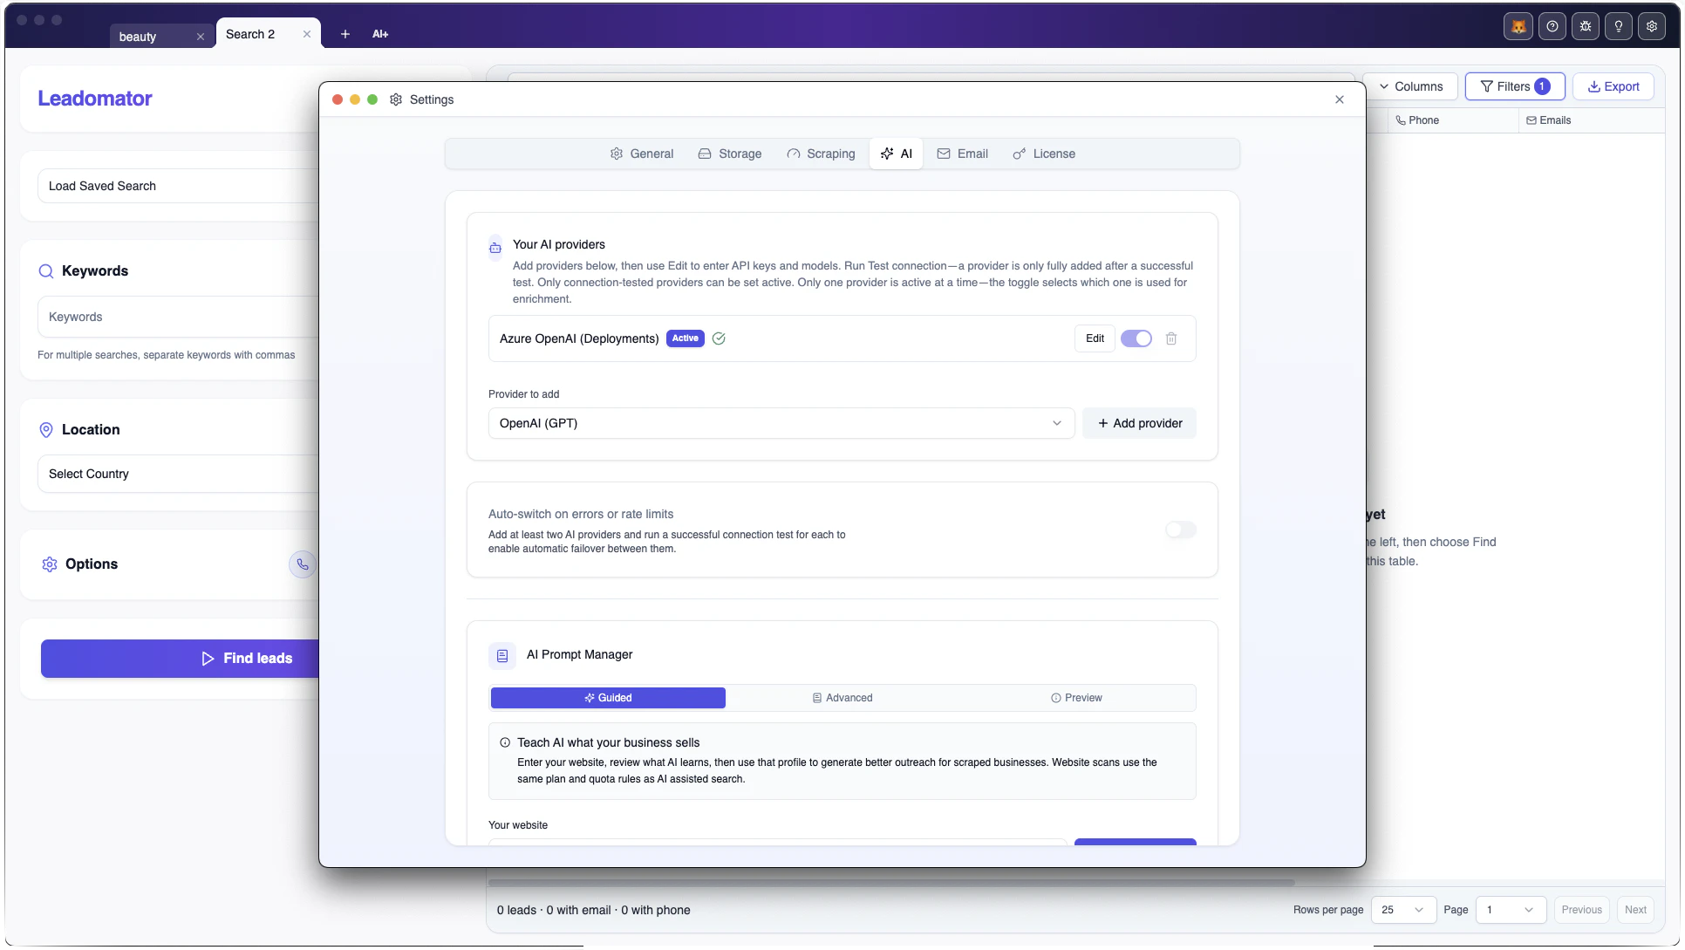
Task: Select Advanced prompt mode
Action: tap(842, 698)
